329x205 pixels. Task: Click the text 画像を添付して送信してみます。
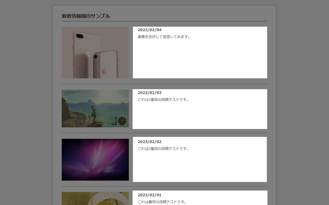click(164, 37)
